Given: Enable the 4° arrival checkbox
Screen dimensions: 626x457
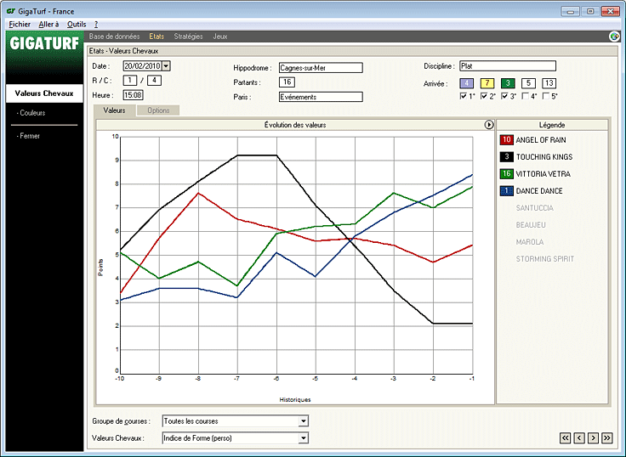Looking at the screenshot, I should pyautogui.click(x=526, y=96).
